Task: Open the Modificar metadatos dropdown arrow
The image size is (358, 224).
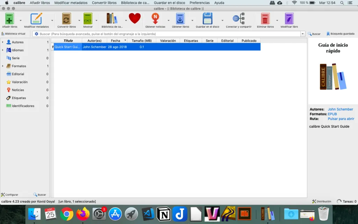Action: 52,20
